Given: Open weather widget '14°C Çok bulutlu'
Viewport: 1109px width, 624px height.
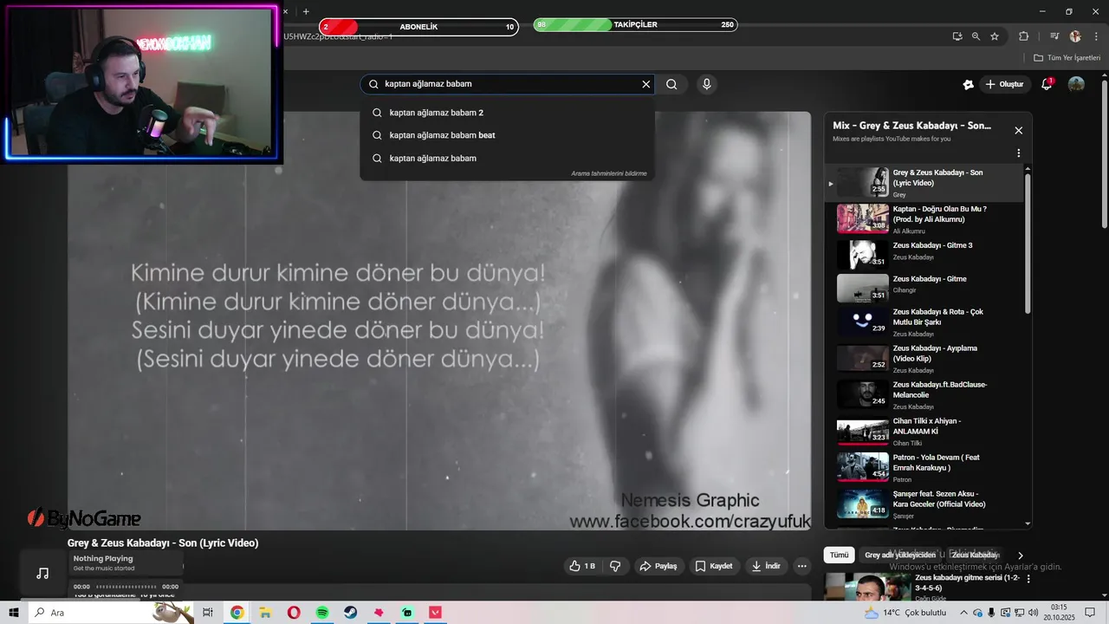Looking at the screenshot, I should pos(905,613).
